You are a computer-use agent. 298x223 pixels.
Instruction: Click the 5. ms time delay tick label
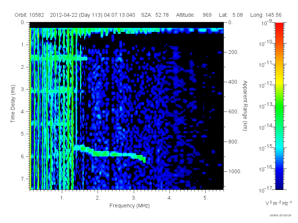coord(23,134)
